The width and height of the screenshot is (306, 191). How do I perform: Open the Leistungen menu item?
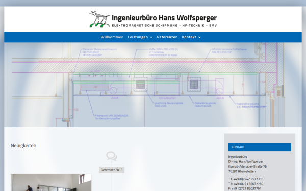coord(138,37)
